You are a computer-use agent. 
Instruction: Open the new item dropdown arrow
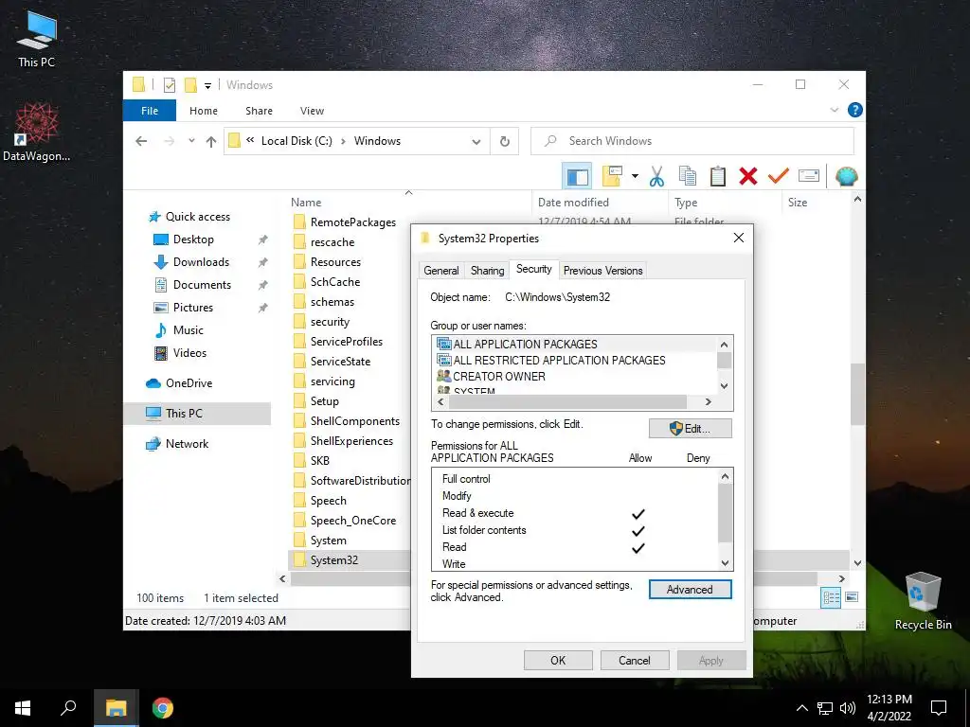(x=635, y=177)
